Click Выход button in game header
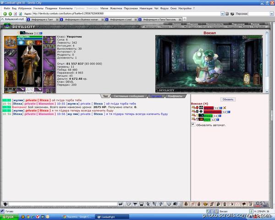The height and width of the screenshot is (220, 275). coord(255,24)
